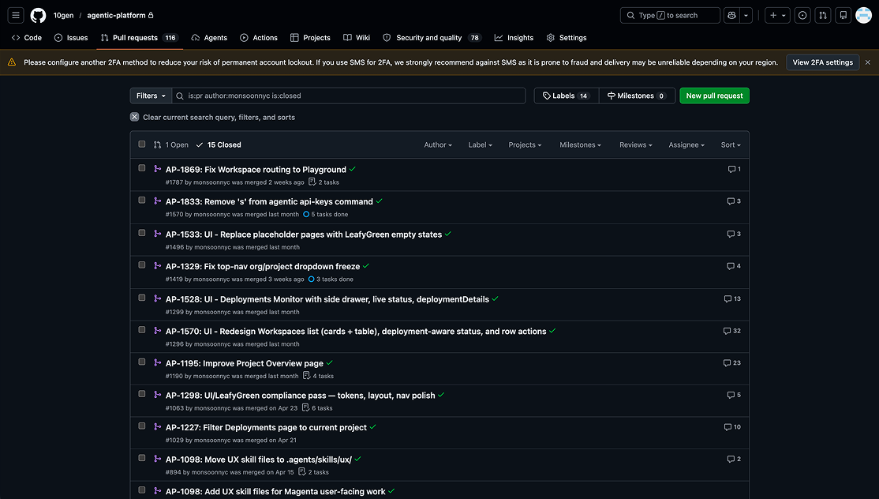Open the Filters dropdown
This screenshot has height=499, width=879.
(151, 96)
